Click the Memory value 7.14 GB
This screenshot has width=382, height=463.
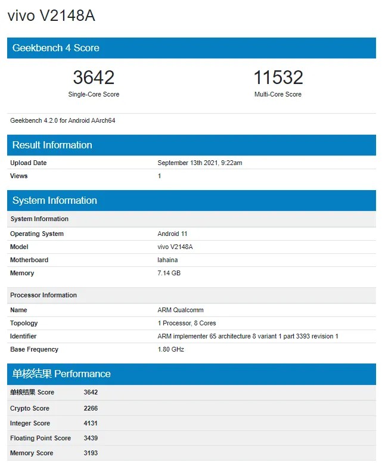(169, 273)
